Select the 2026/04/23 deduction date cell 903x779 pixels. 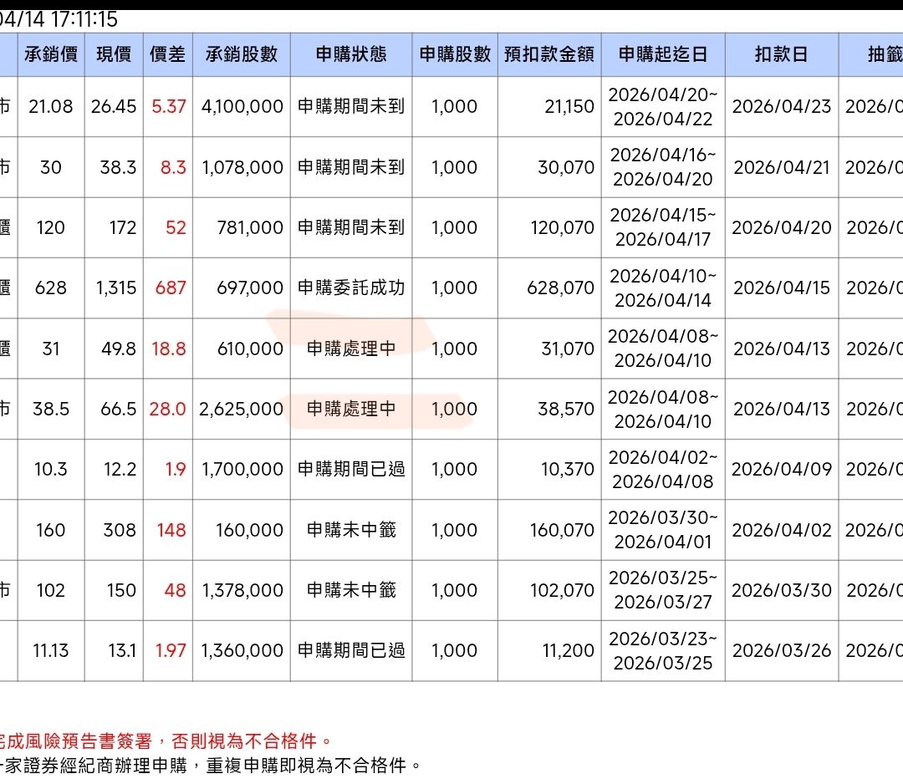(x=782, y=107)
